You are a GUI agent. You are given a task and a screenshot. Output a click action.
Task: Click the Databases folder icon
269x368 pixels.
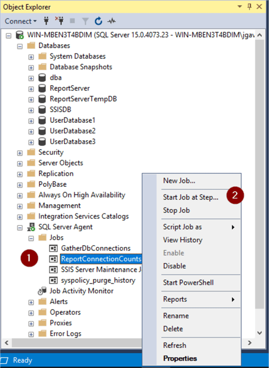31,45
